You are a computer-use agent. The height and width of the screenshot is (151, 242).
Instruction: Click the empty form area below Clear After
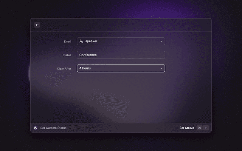tap(121, 98)
